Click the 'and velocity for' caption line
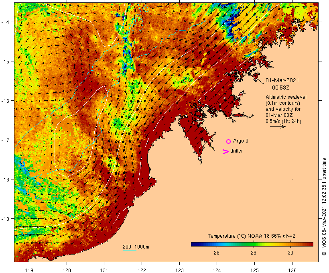Image resolution: width=329 pixels, height=273 pixels. (283, 109)
